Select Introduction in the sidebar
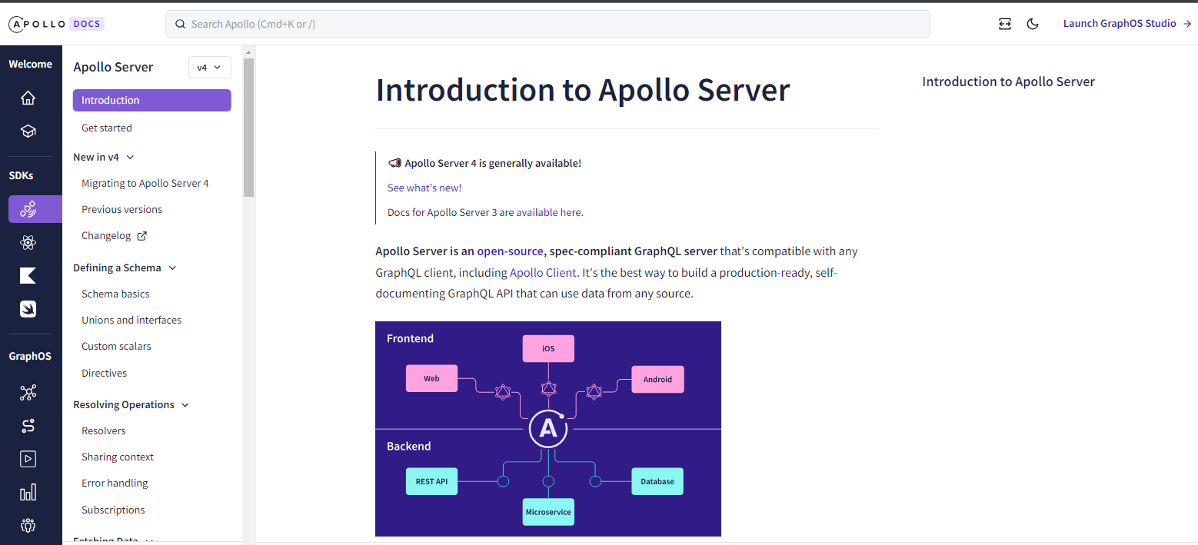 [152, 100]
